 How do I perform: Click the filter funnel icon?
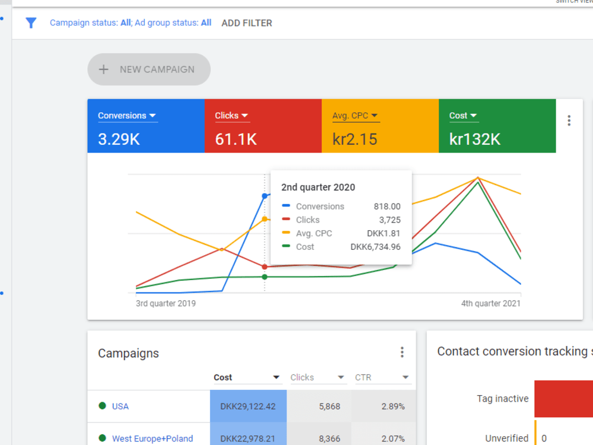[x=31, y=23]
